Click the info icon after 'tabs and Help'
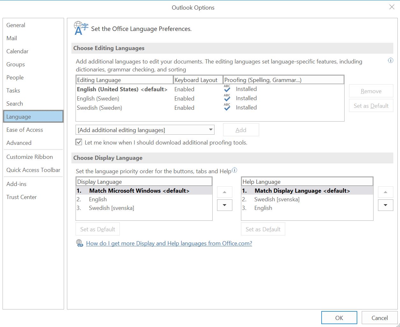Viewport: 400px width, 327px height. click(235, 170)
